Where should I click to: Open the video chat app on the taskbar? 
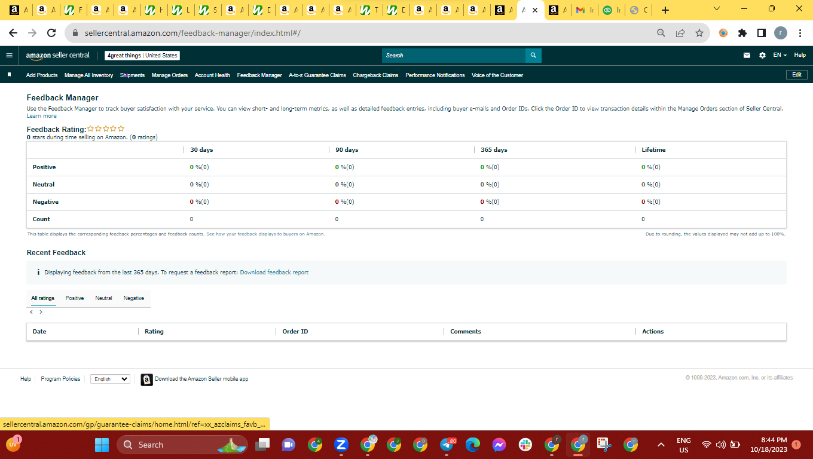(289, 445)
